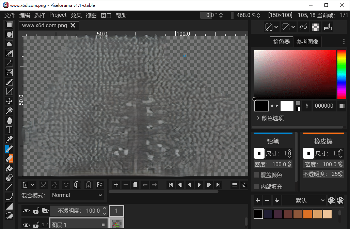Viewport: 350px width, 229px height.
Task: Click the white background color swatch
Action: tap(287, 106)
